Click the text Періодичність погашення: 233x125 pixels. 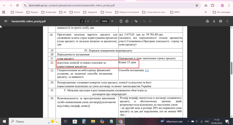coord(73,54)
